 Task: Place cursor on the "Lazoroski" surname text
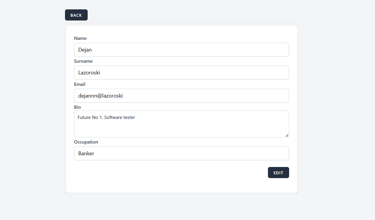click(89, 73)
